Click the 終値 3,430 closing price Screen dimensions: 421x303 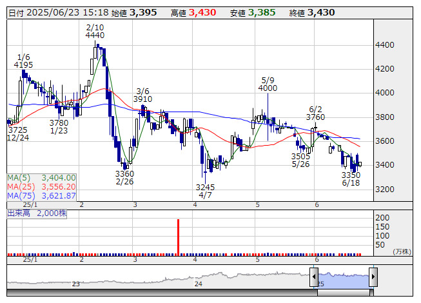coord(312,12)
